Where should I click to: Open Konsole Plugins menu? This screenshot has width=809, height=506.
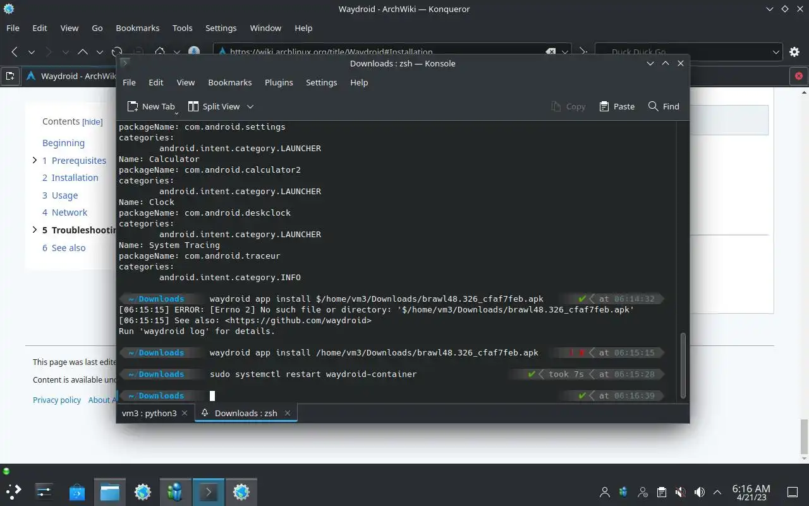click(279, 82)
